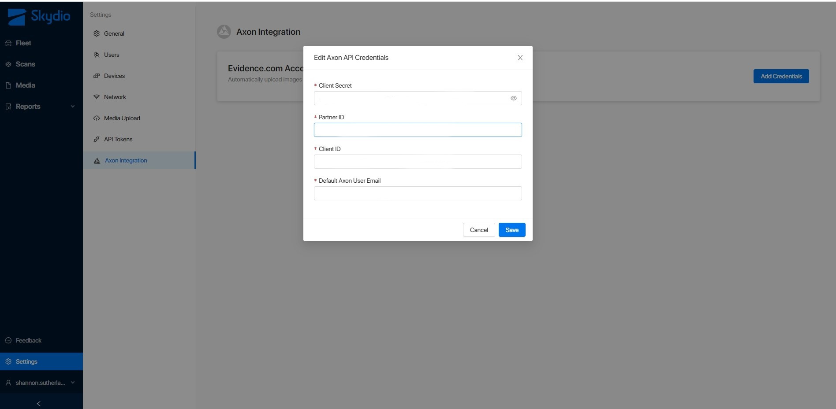Click the Axon Integration triangle icon
This screenshot has height=409, width=836.
click(97, 161)
